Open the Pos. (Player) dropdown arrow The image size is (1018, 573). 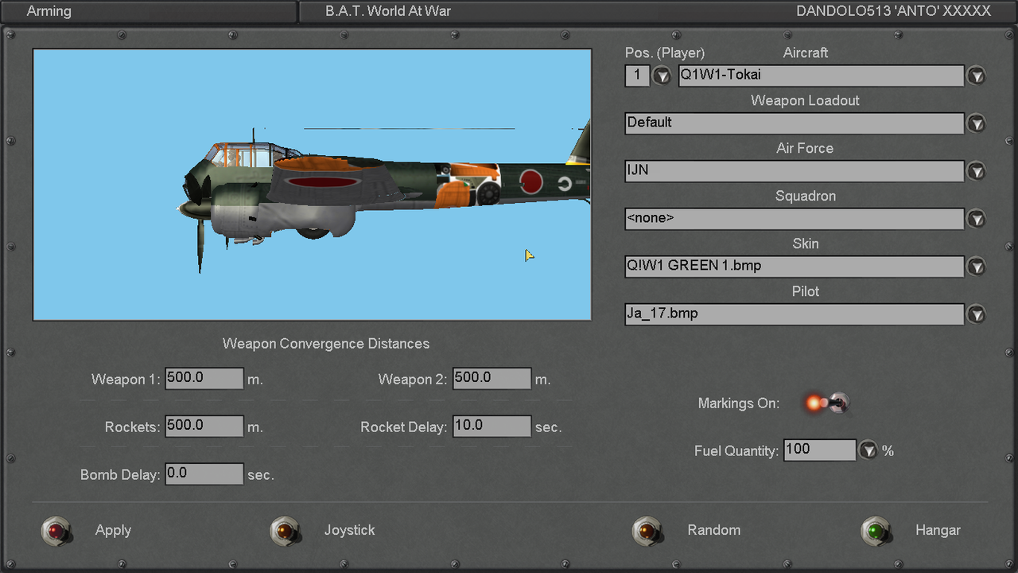(662, 76)
